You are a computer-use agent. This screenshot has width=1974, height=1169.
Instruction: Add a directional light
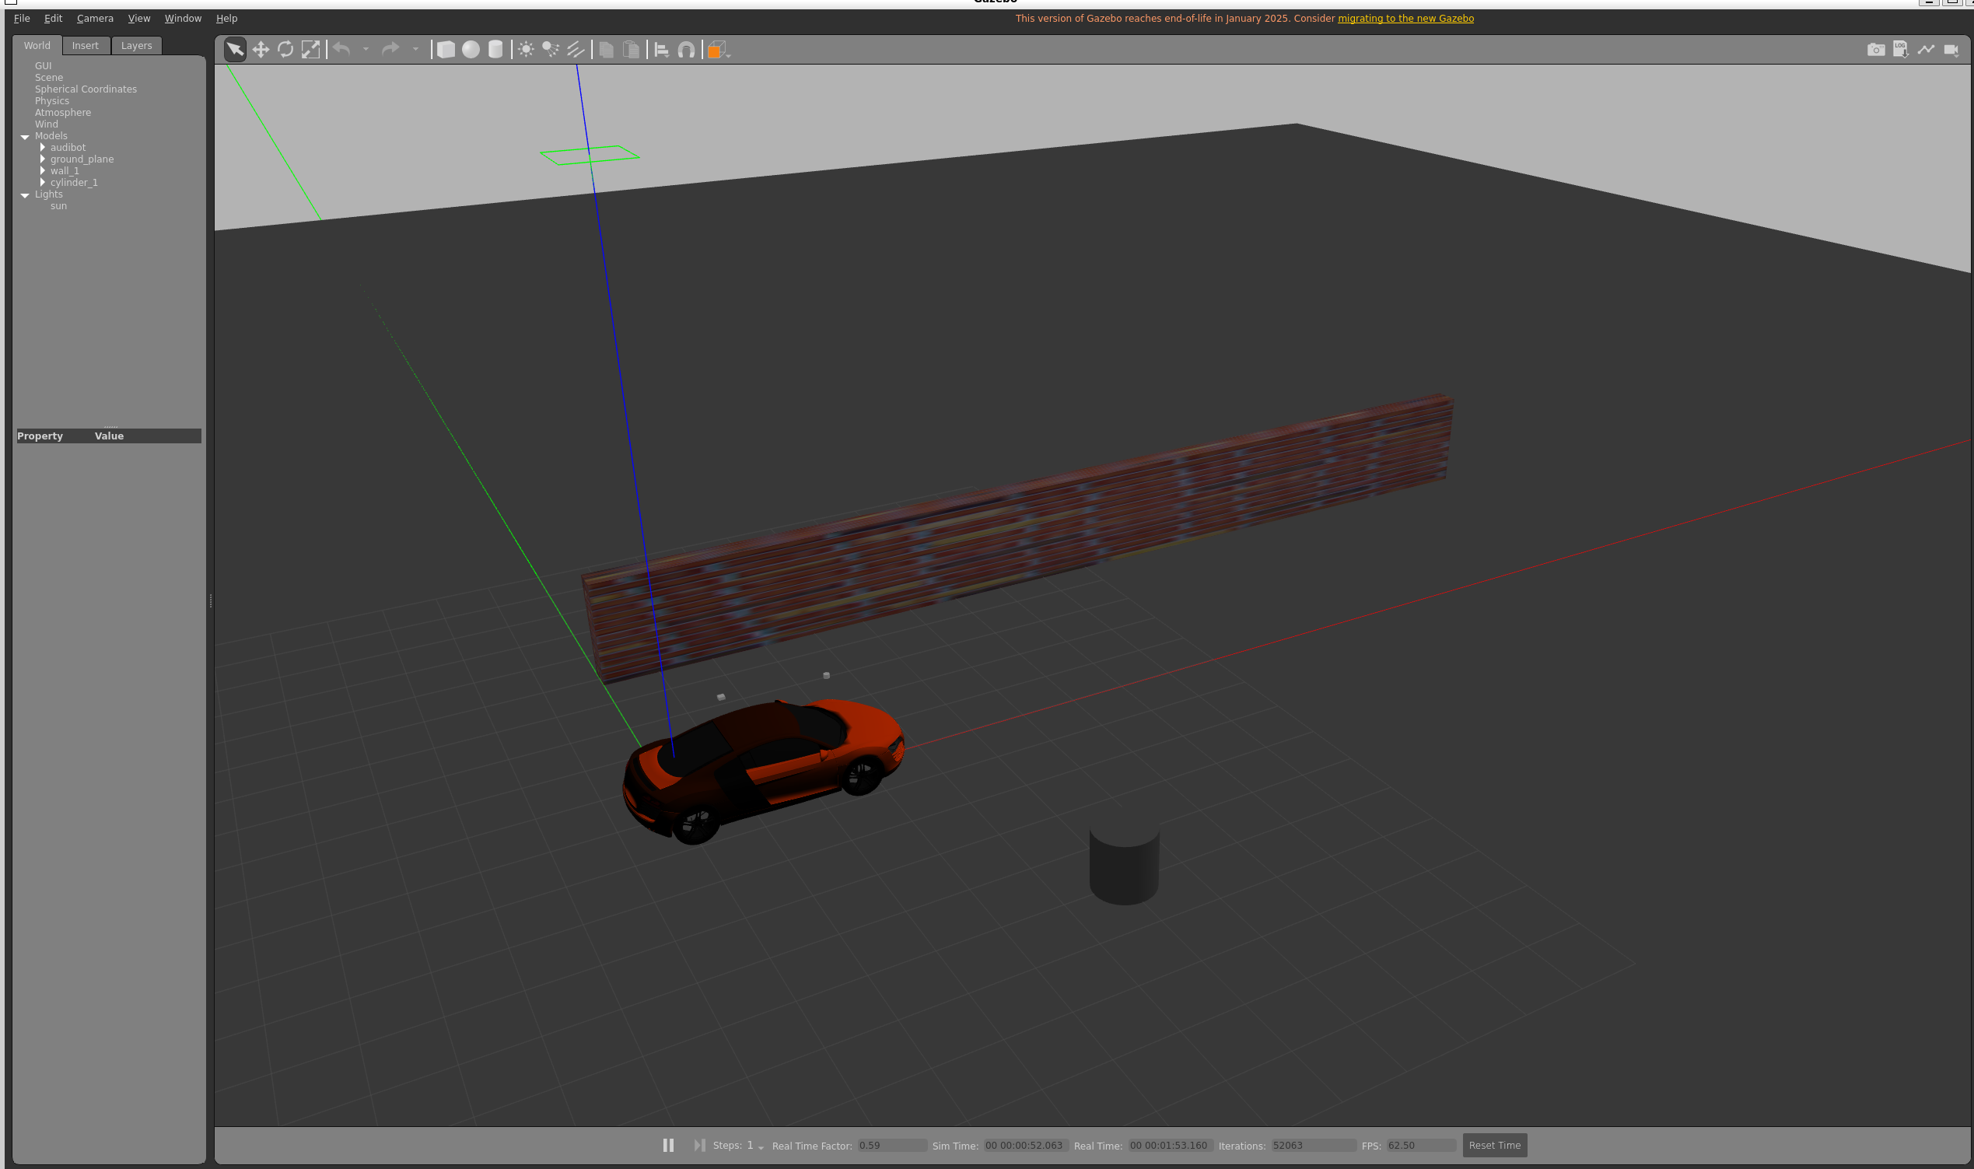click(x=576, y=50)
